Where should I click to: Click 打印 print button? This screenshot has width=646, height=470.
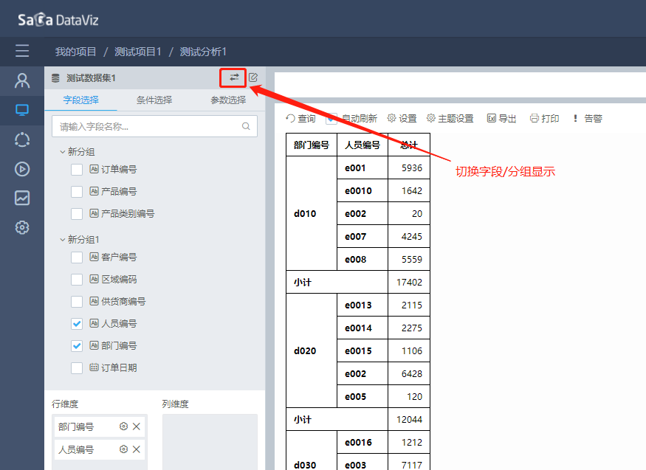(x=544, y=119)
